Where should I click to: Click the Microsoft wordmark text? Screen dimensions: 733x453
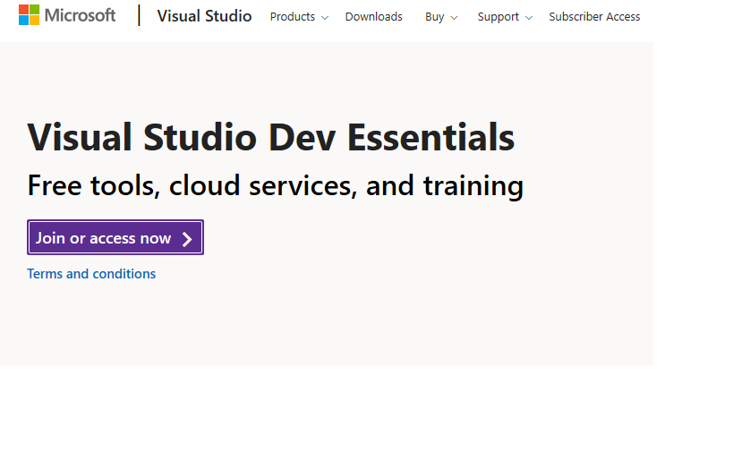click(x=80, y=16)
